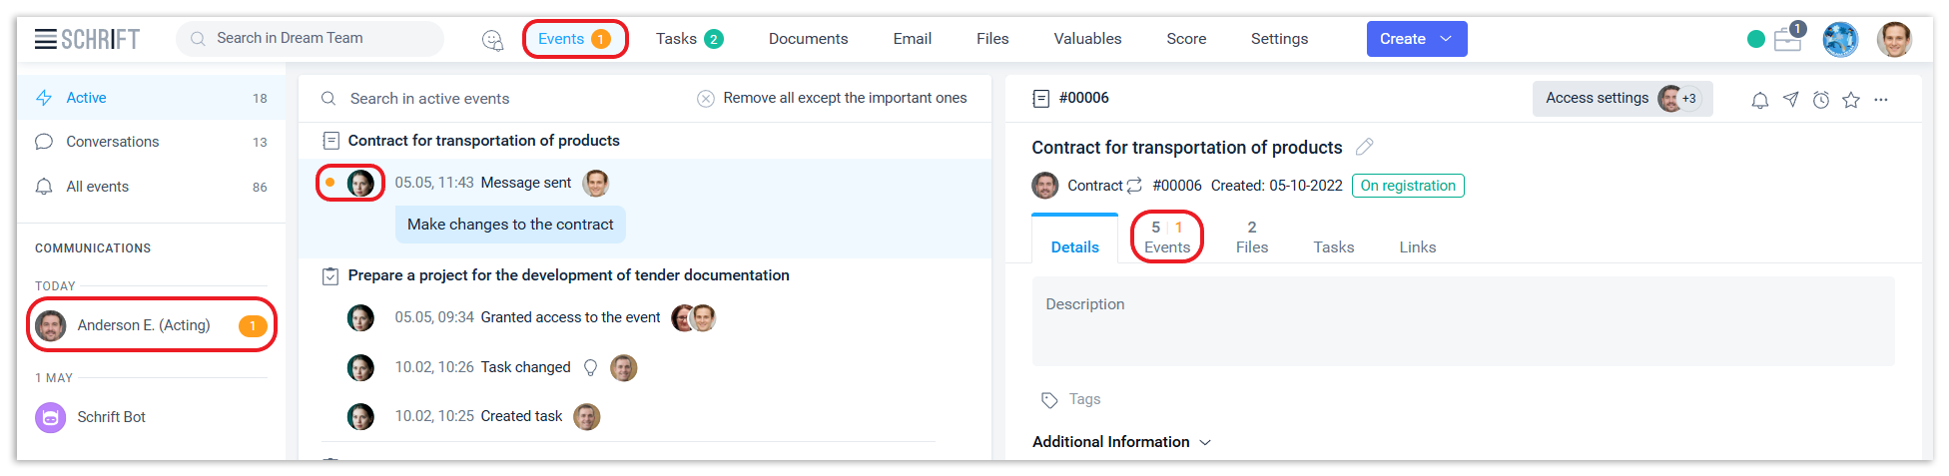This screenshot has width=1949, height=476.
Task: Switch to the Files tab of the contract
Action: 1252,238
